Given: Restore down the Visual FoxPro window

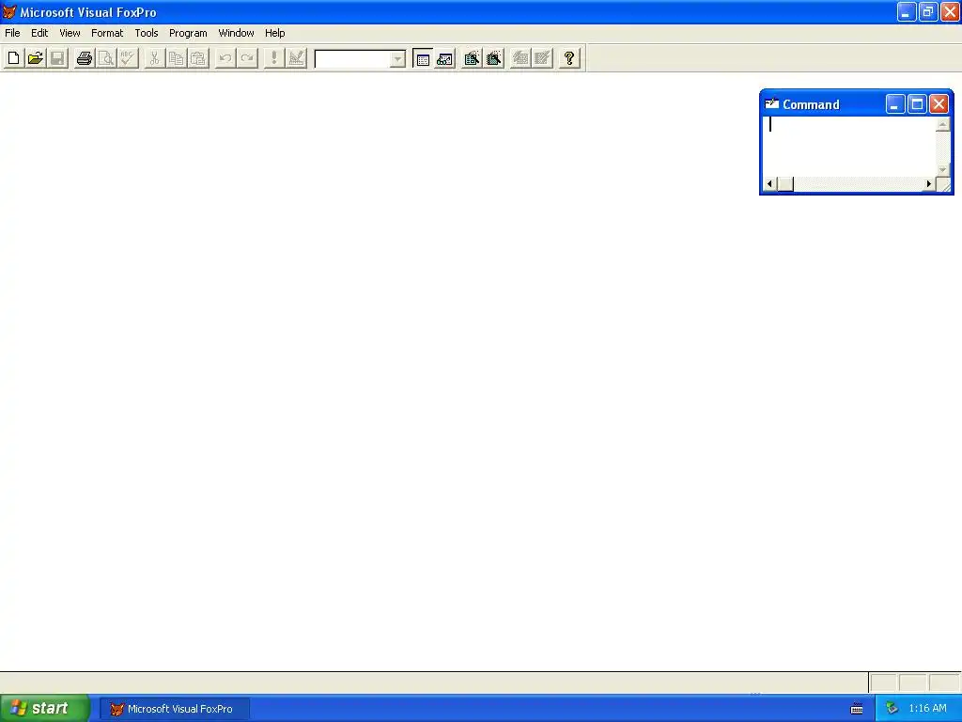Looking at the screenshot, I should pyautogui.click(x=928, y=11).
